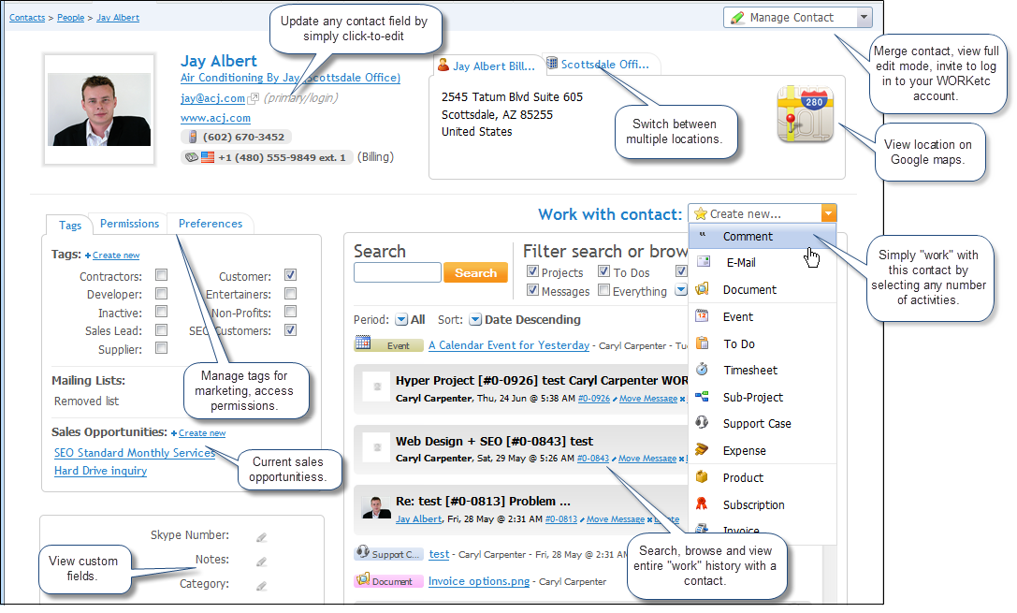Click the Timesheet stopwatch icon
Viewport: 1017px width, 613px height.
coord(703,370)
